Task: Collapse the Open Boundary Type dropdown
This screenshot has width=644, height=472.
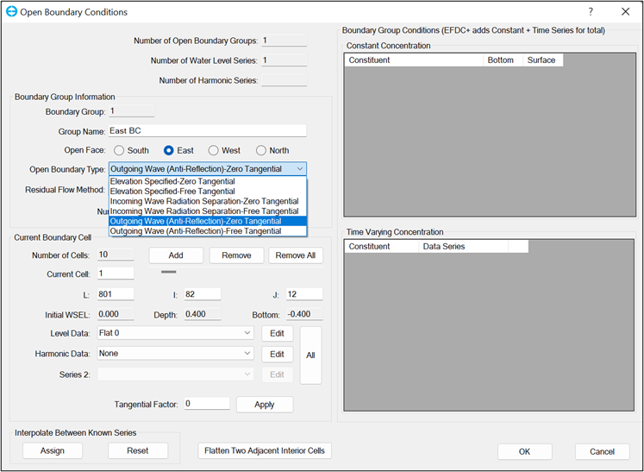Action: click(x=299, y=169)
